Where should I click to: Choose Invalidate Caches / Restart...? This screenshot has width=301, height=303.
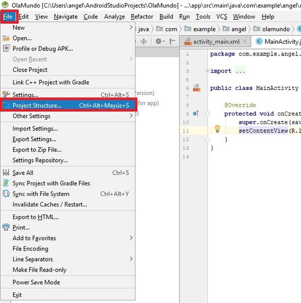coord(68,205)
